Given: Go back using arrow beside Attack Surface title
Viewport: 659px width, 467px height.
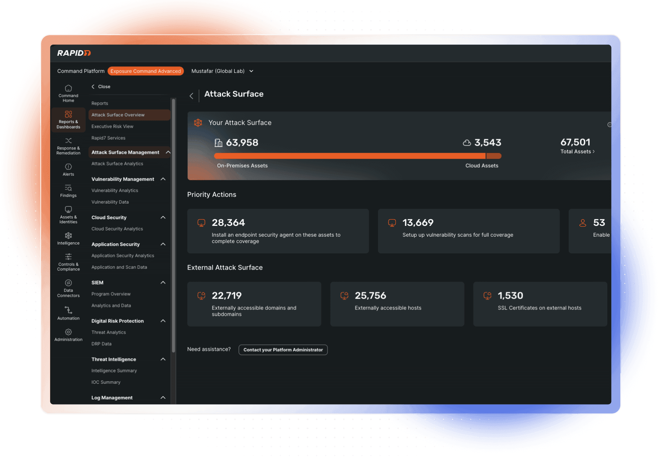Looking at the screenshot, I should (191, 96).
